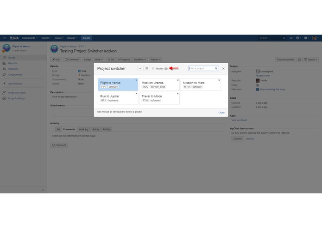322x228 pixels.
Task: Open the More dropdown
Action: pos(98,60)
